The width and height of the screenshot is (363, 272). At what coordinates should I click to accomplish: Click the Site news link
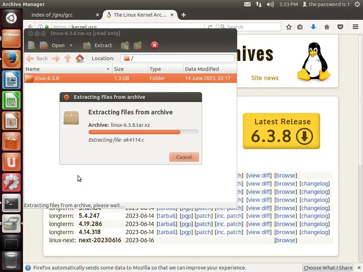[265, 78]
